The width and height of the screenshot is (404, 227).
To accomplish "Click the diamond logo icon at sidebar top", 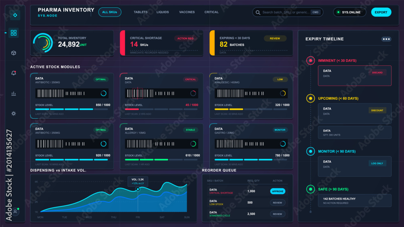I will [15, 15].
